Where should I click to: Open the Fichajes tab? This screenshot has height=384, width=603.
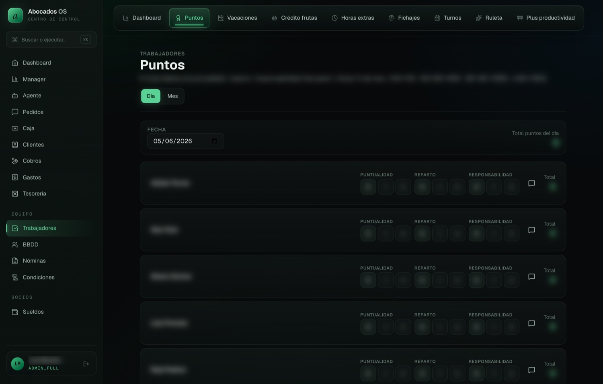pyautogui.click(x=404, y=18)
